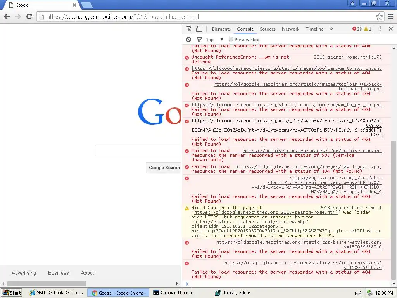This screenshot has height=298, width=397.
Task: Open the wm_tb_prv_on.png resource link
Action: pyautogui.click(x=287, y=105)
